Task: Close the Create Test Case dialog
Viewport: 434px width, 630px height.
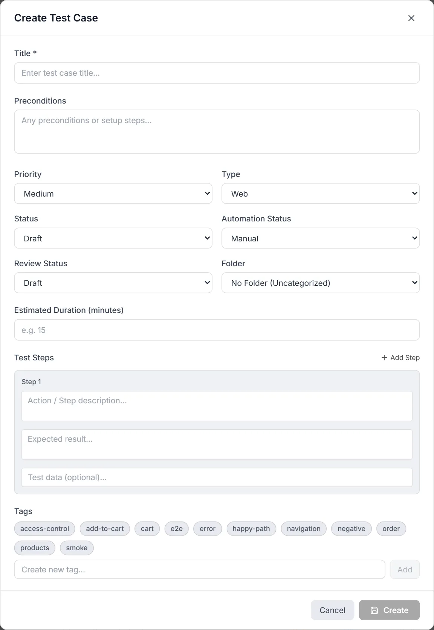Action: [411, 18]
